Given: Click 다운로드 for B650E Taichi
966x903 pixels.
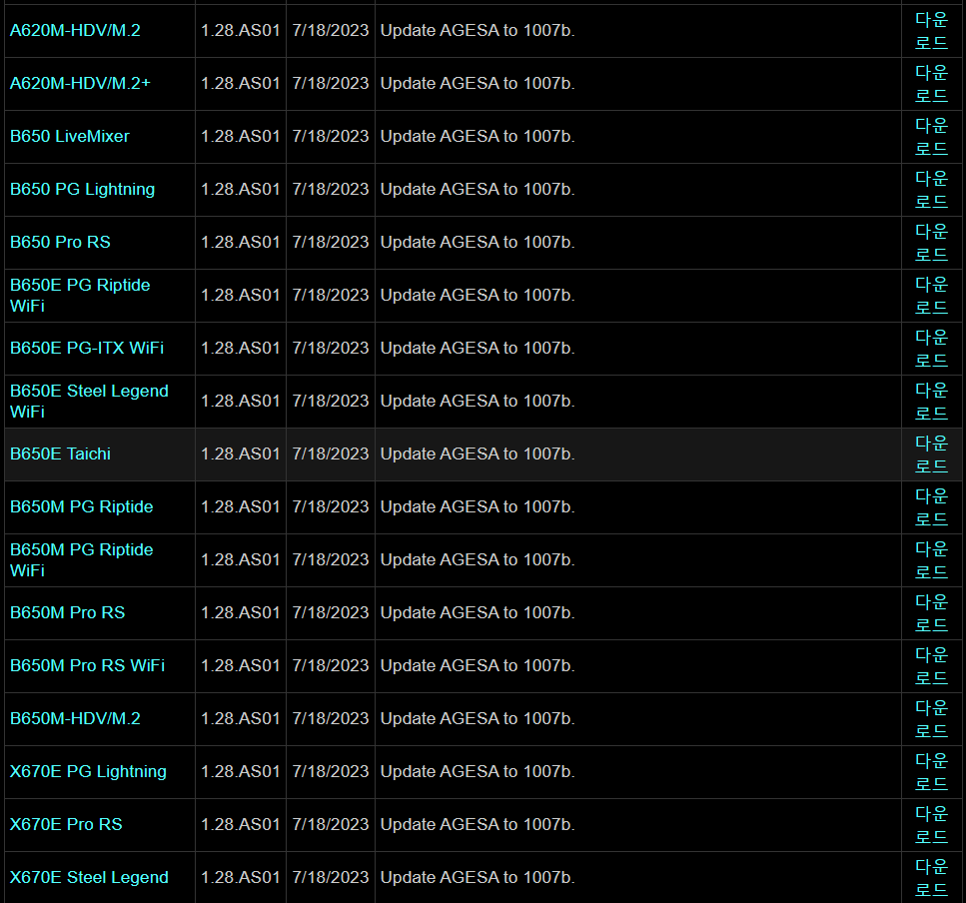Looking at the screenshot, I should coord(931,454).
